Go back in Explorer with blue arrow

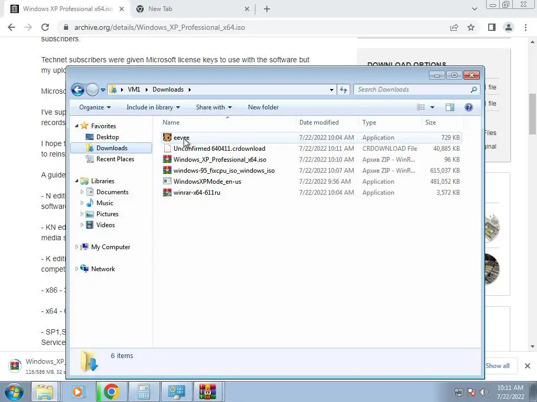pyautogui.click(x=78, y=90)
